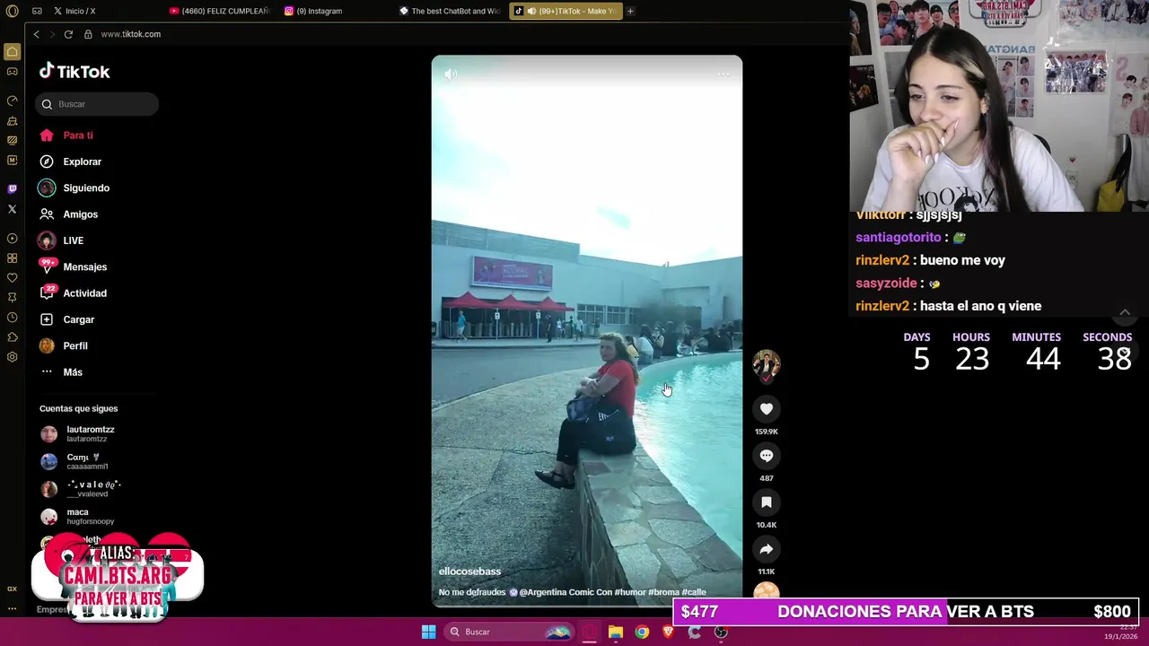Open browser settings gear in sidebar
The height and width of the screenshot is (646, 1149).
(x=12, y=357)
